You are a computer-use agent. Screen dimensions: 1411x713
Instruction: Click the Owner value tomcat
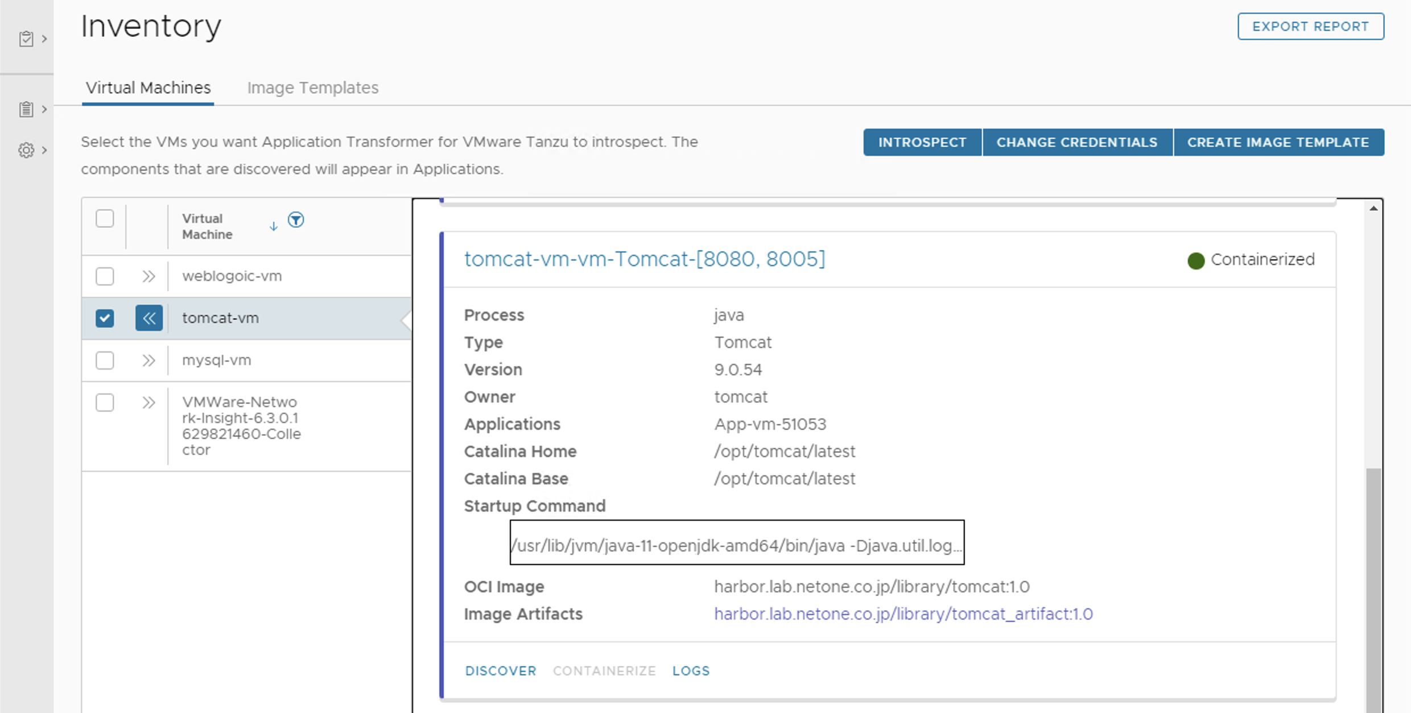tap(741, 397)
